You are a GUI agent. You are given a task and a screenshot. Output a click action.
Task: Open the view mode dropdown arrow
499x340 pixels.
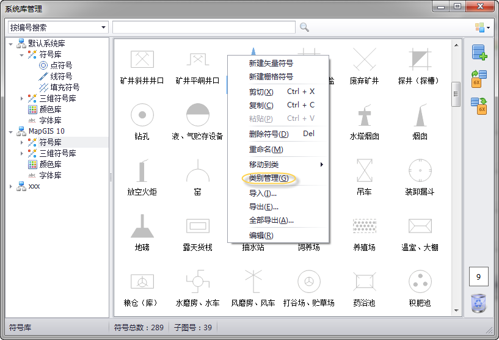[x=488, y=28]
